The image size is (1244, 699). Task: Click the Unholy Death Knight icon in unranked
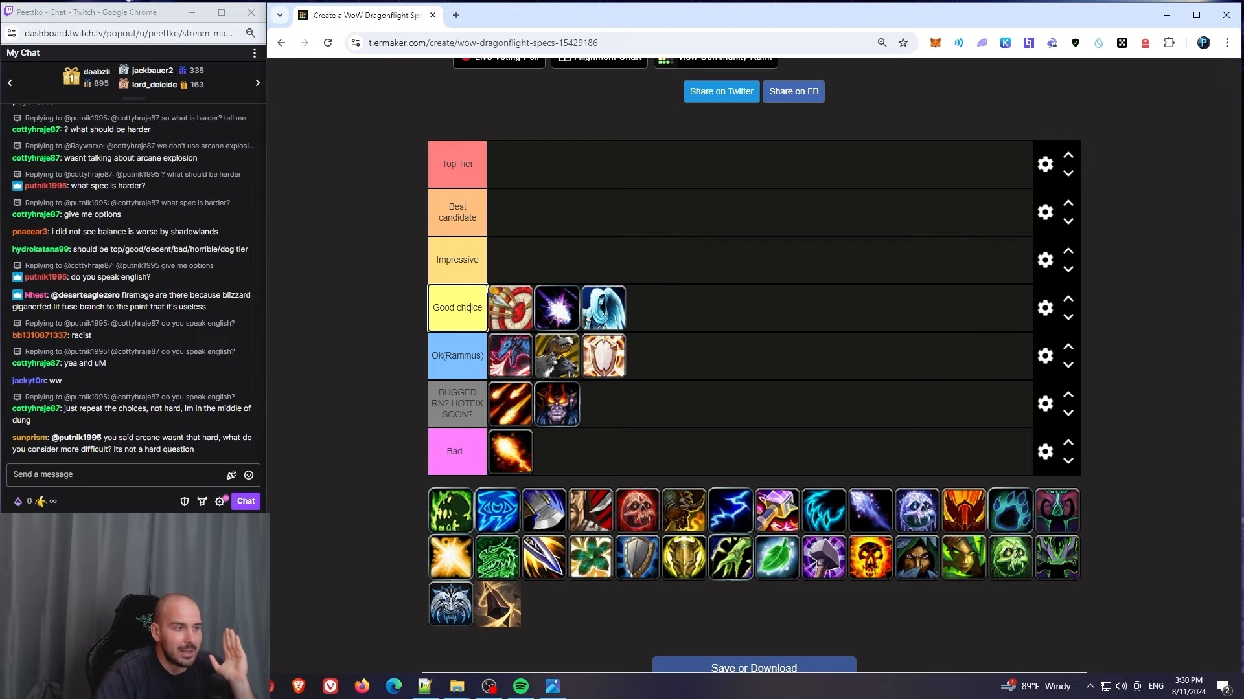(x=451, y=509)
